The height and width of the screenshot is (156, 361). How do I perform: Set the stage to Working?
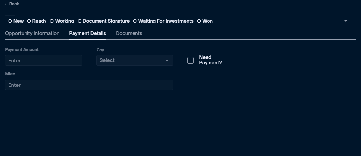pos(62,21)
